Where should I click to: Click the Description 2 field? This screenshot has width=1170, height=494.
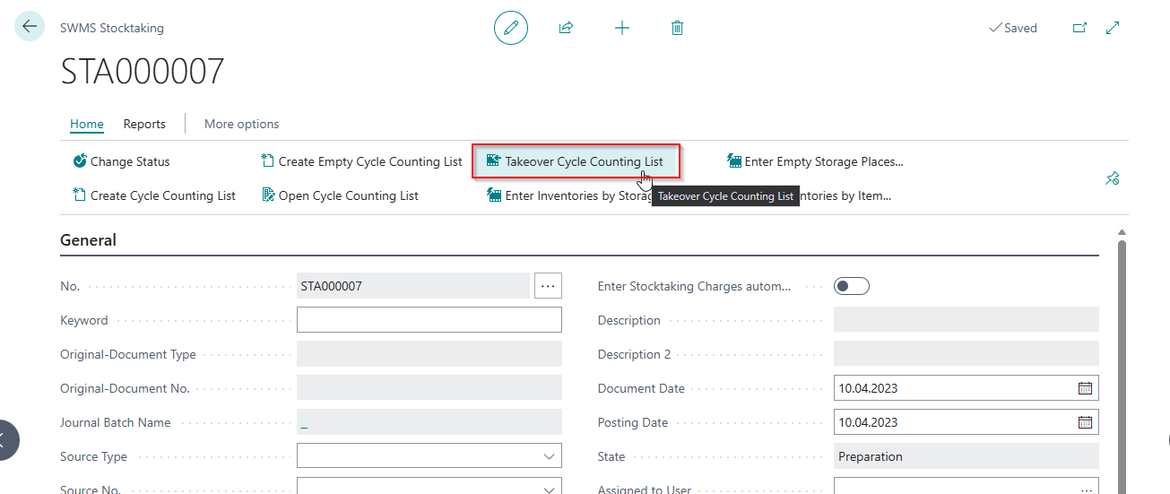[966, 354]
